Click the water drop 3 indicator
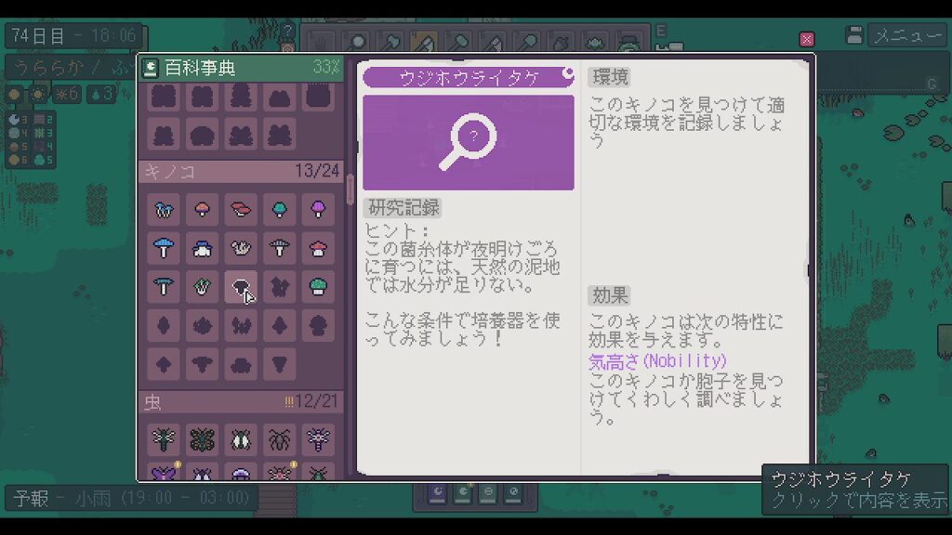This screenshot has width=952, height=535. (x=101, y=95)
